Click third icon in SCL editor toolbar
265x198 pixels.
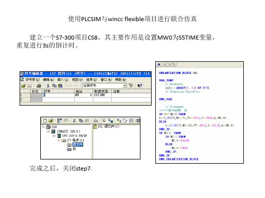point(169,64)
